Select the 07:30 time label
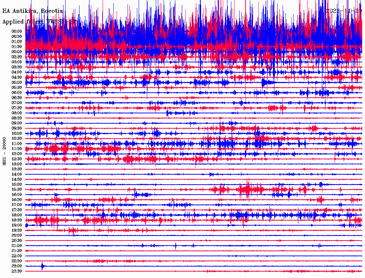This screenshot has width=365, height=278. tap(17, 108)
